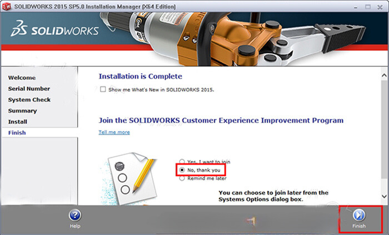The height and width of the screenshot is (235, 389).
Task: Open the Tell me more link
Action: [114, 132]
